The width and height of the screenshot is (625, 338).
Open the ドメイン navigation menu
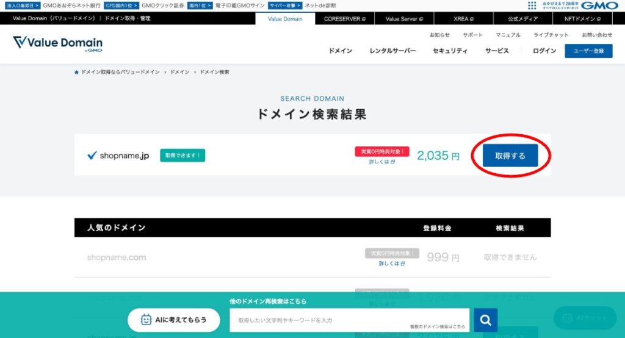pyautogui.click(x=341, y=51)
